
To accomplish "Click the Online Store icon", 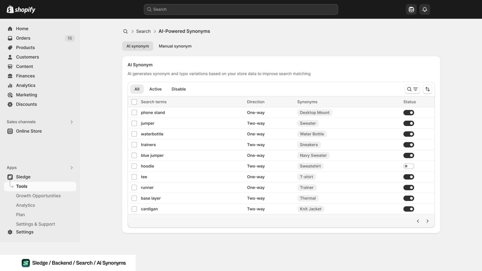I will click(x=10, y=131).
